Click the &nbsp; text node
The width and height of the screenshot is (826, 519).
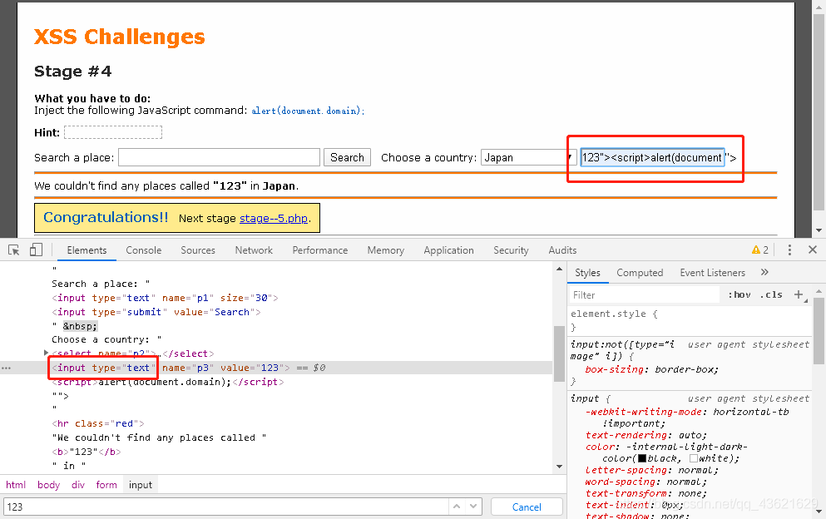point(80,326)
